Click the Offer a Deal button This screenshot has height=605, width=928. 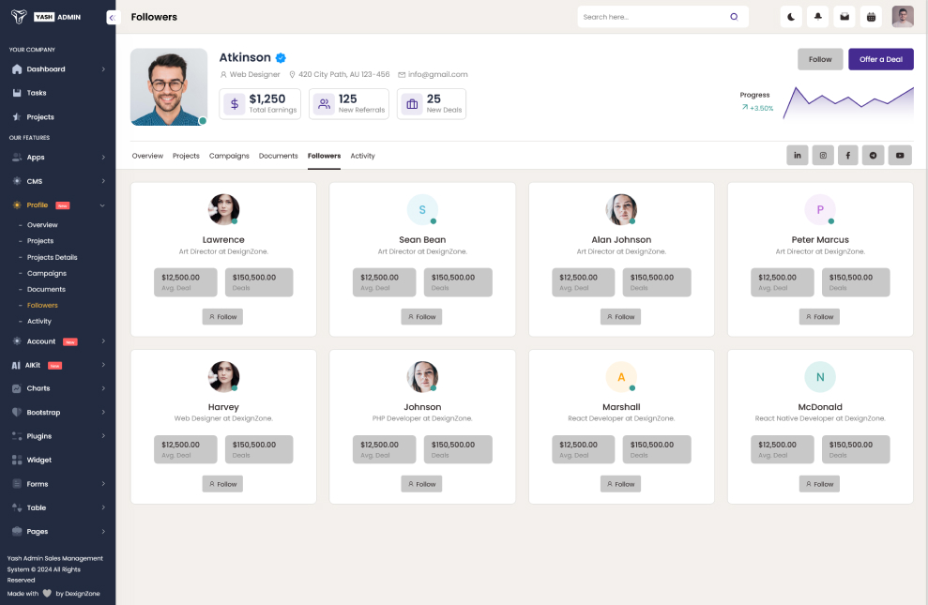(881, 59)
